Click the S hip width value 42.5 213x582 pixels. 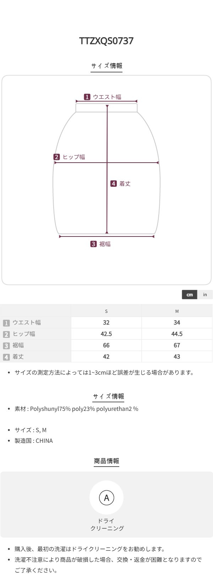coord(106,334)
